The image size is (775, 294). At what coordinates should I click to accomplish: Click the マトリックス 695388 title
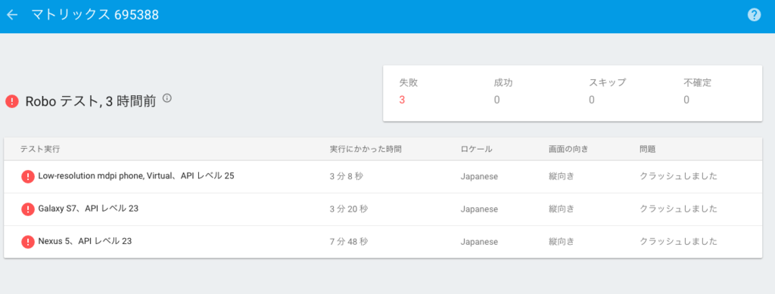pyautogui.click(x=95, y=15)
